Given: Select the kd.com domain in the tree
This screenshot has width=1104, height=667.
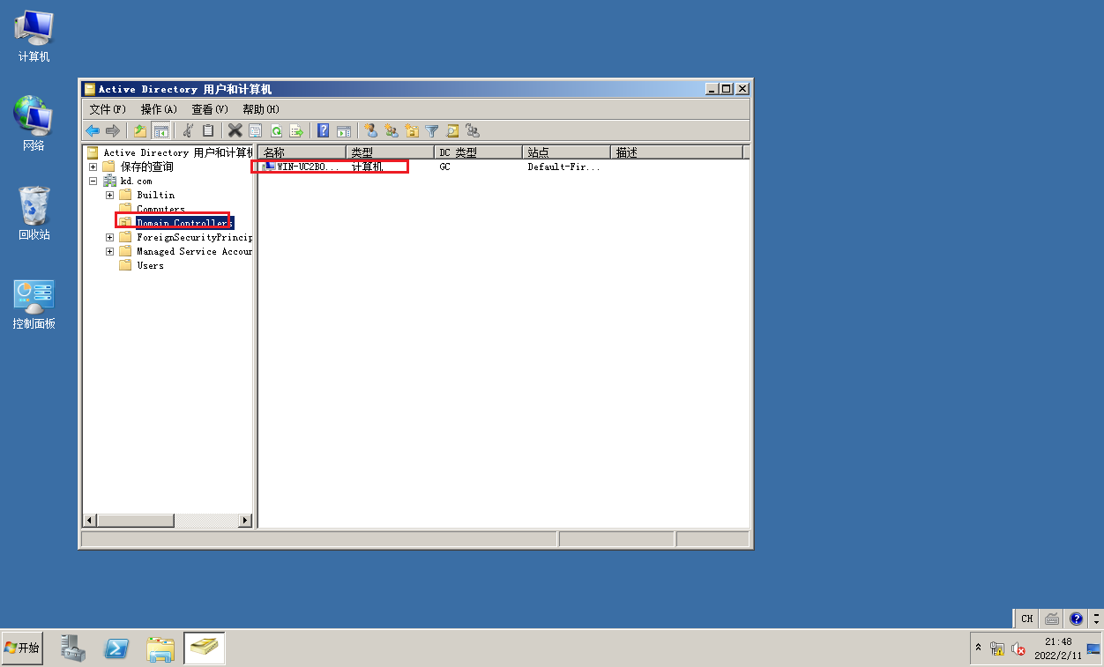Looking at the screenshot, I should 136,181.
